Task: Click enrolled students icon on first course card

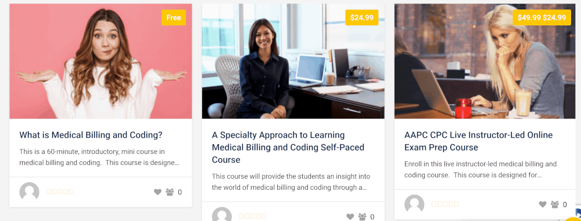Action: click(170, 192)
